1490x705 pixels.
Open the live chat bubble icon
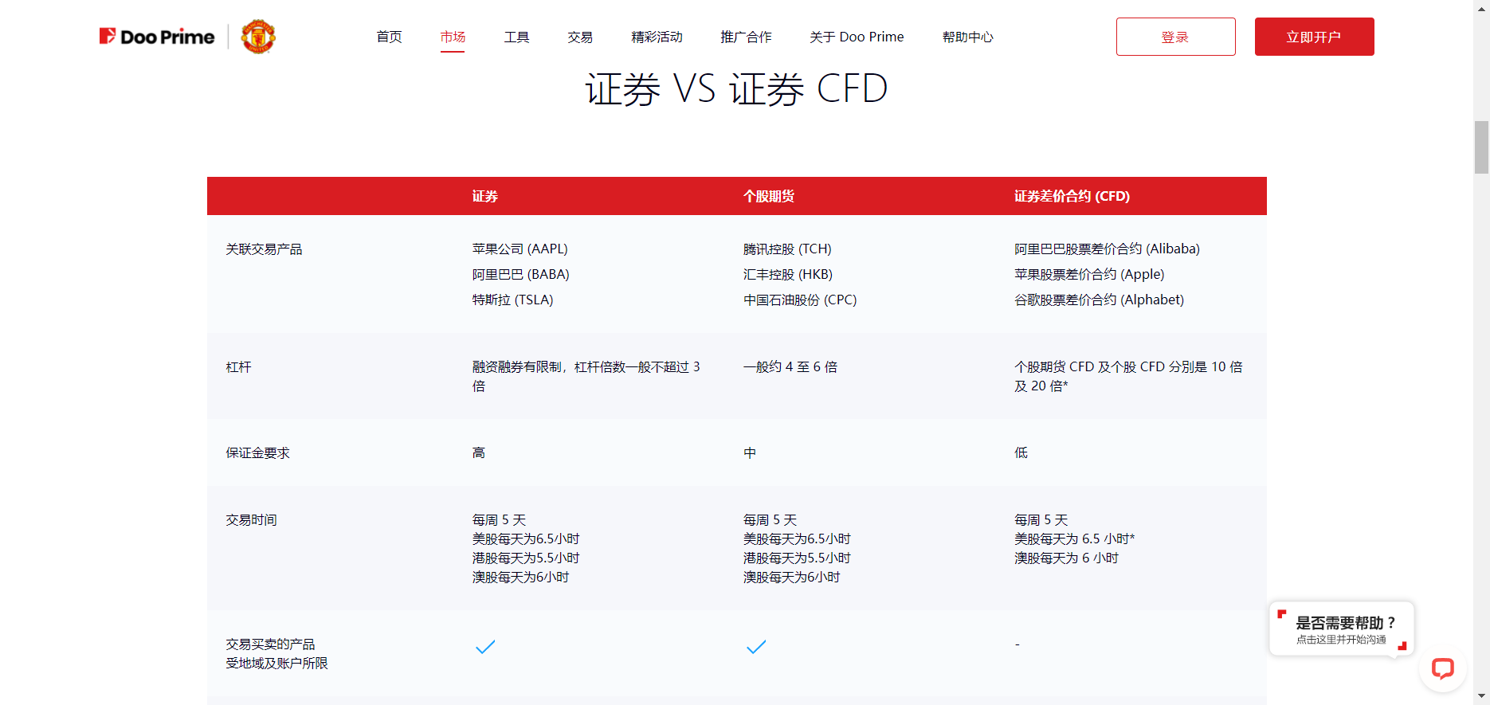(x=1443, y=668)
